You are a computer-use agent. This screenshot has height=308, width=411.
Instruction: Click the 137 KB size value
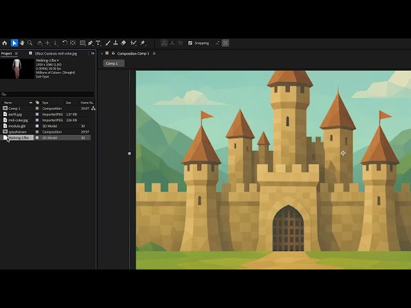click(71, 114)
